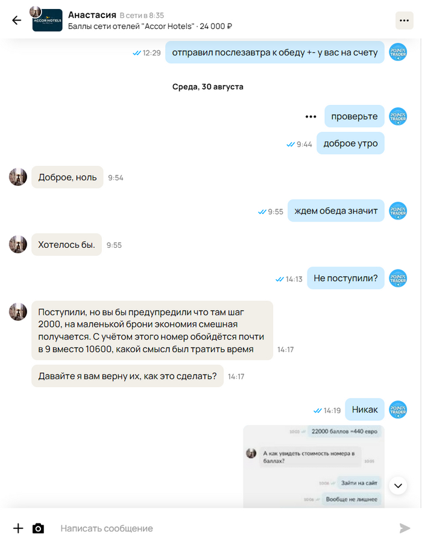The width and height of the screenshot is (422, 544).
Task: Click Анастасия's avatar next to Доброе, ноль
Action: [x=18, y=177]
